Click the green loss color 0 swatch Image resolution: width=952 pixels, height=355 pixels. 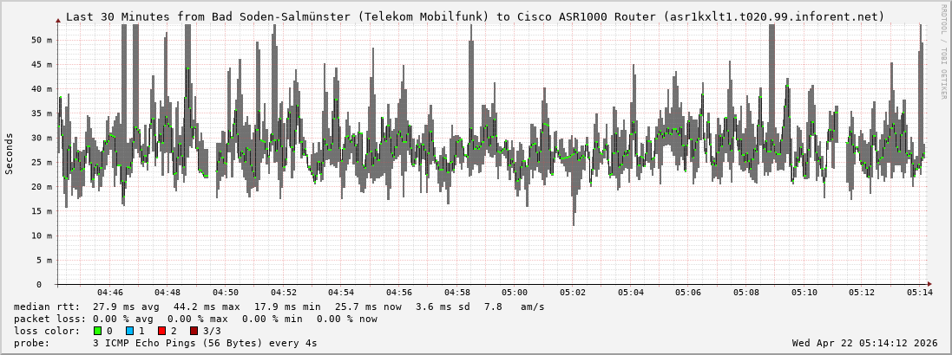(97, 331)
